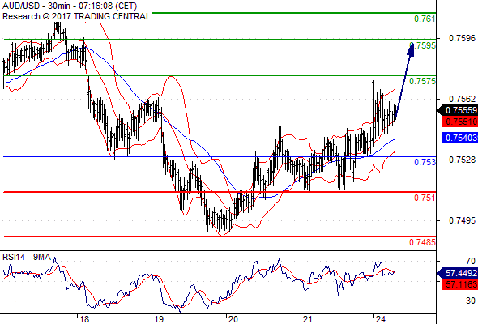Click the red 0.7485 support label
Viewport: 478px width, 324px height.
(x=423, y=242)
